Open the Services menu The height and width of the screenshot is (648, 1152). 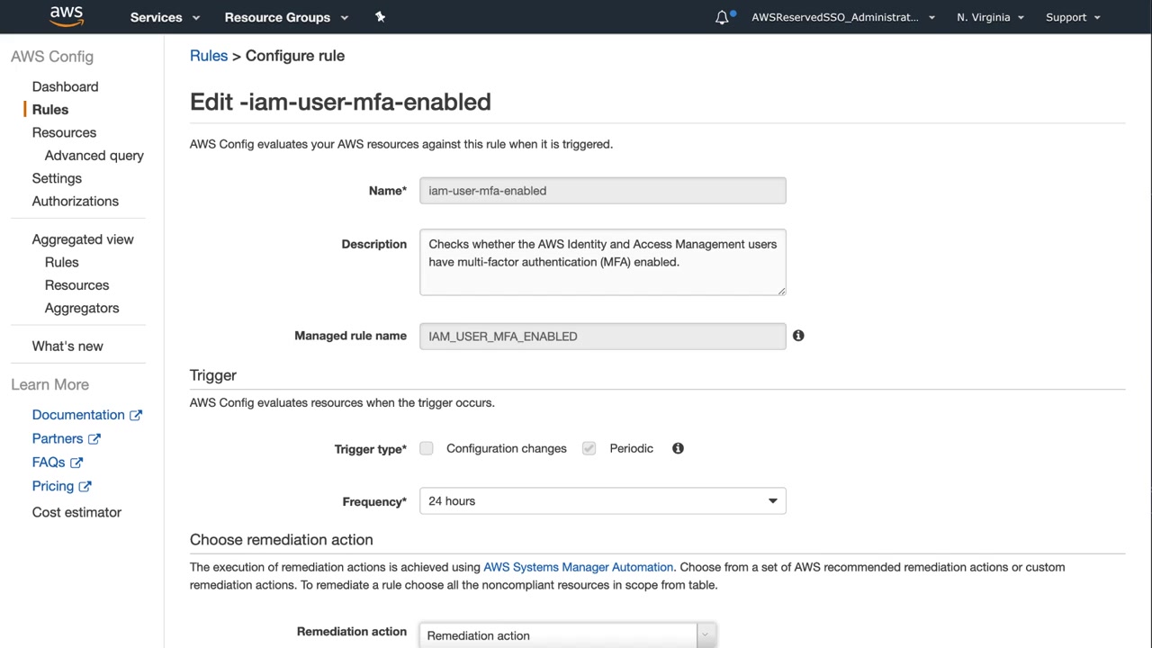[165, 17]
